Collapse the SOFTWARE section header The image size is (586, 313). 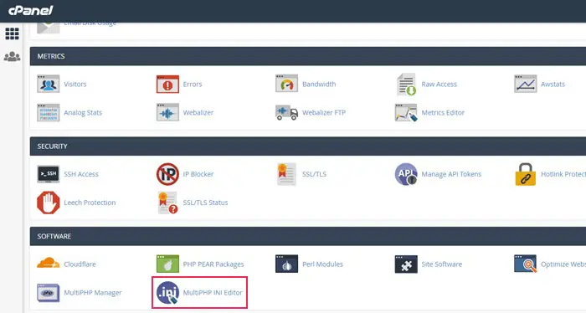click(308, 236)
